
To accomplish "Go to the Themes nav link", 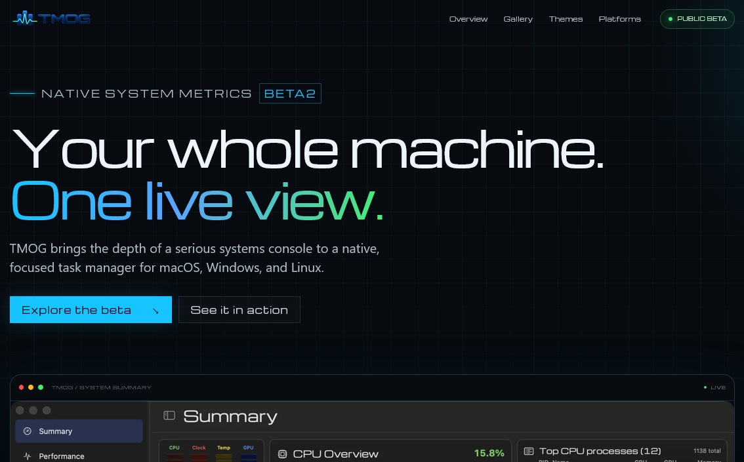I will pyautogui.click(x=566, y=19).
